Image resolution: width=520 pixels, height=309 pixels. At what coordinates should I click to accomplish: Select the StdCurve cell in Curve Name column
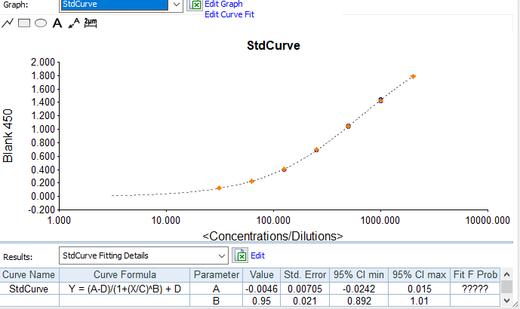[x=29, y=289]
